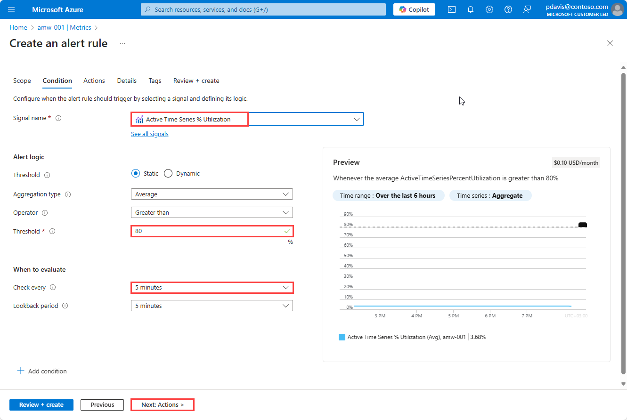Image resolution: width=627 pixels, height=420 pixels.
Task: Open the Check every dropdown
Action: click(212, 288)
